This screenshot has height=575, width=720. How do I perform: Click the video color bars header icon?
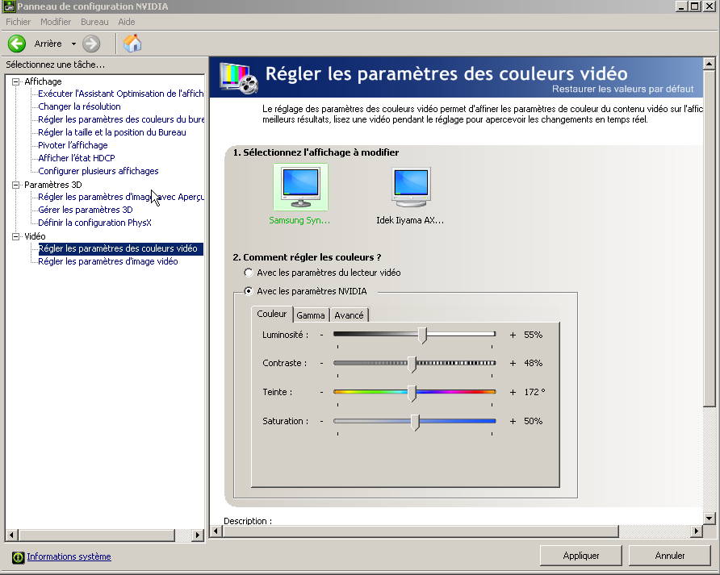click(239, 77)
